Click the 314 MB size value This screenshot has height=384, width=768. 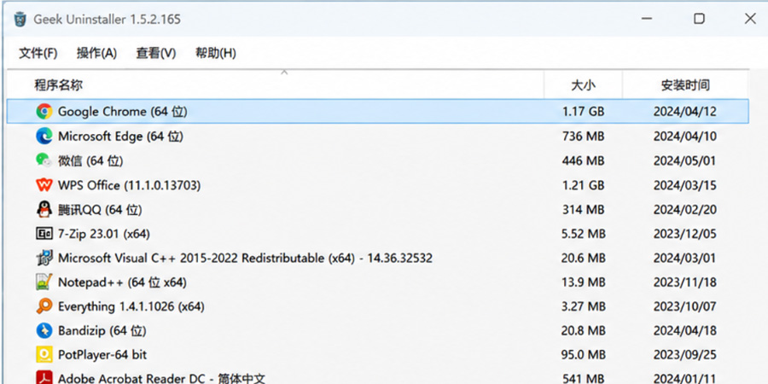point(583,210)
